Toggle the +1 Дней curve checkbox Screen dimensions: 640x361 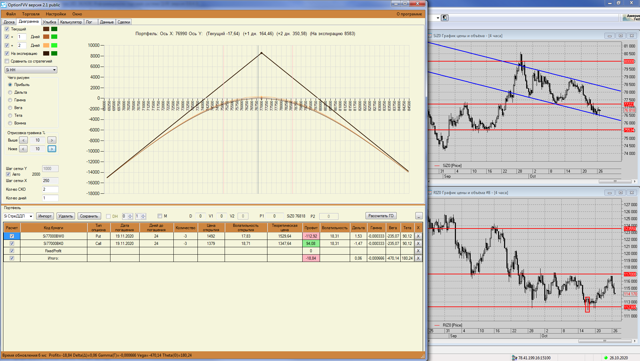coord(7,37)
